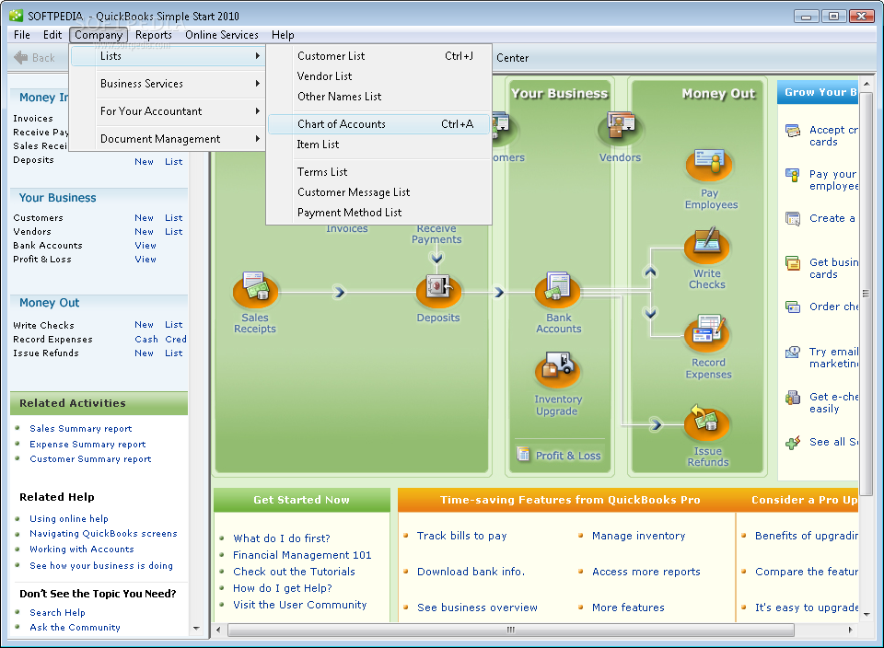The width and height of the screenshot is (884, 648).
Task: Click New link beside Customers
Action: (x=144, y=217)
